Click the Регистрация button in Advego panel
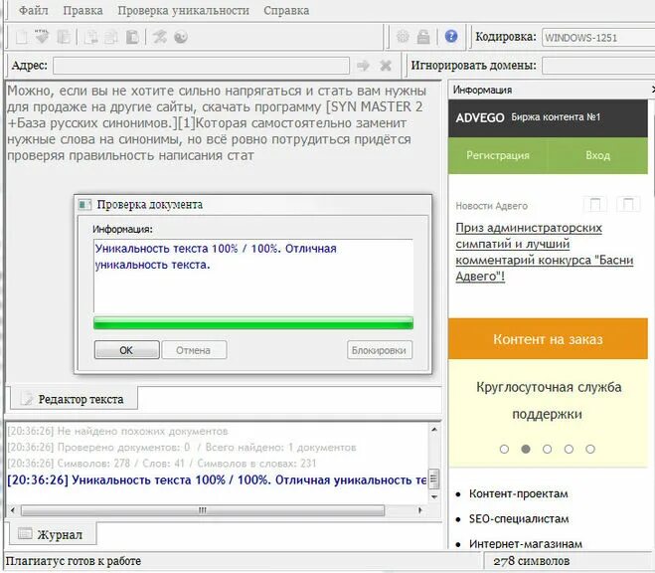This screenshot has width=655, height=573. [498, 155]
